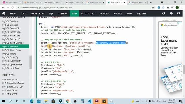The image size is (185, 104).
Task: Open Visual Studio Code from taskbar
Action: click(89, 101)
